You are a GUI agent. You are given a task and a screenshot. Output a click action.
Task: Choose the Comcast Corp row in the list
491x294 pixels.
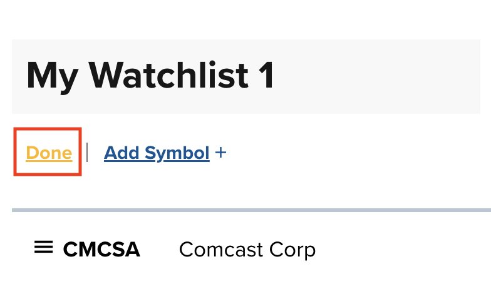click(x=252, y=249)
